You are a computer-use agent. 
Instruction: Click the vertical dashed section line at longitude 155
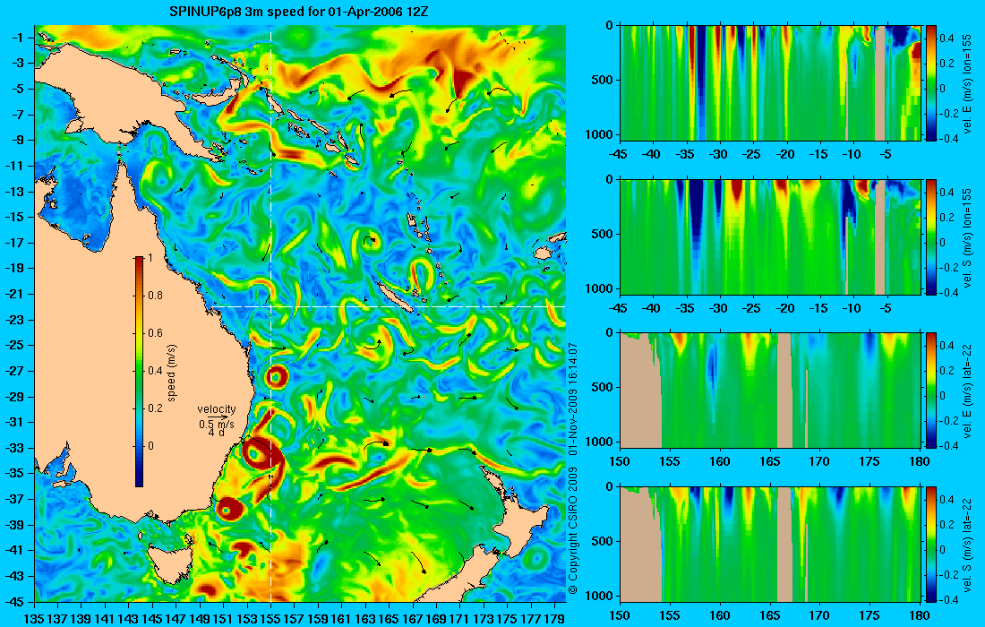pos(270,313)
